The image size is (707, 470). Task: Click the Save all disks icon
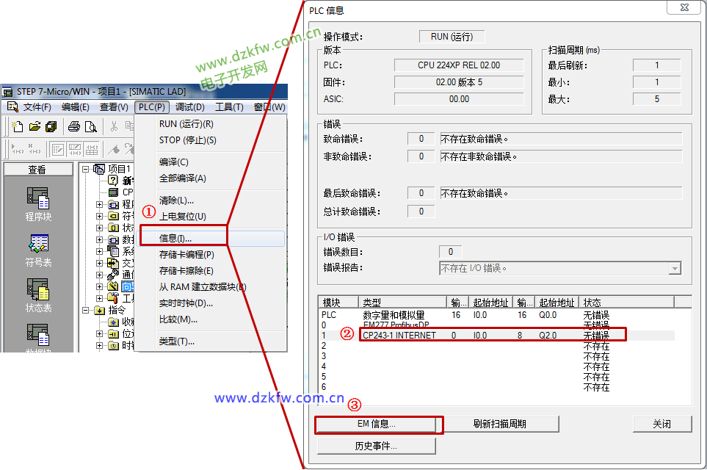tap(51, 126)
